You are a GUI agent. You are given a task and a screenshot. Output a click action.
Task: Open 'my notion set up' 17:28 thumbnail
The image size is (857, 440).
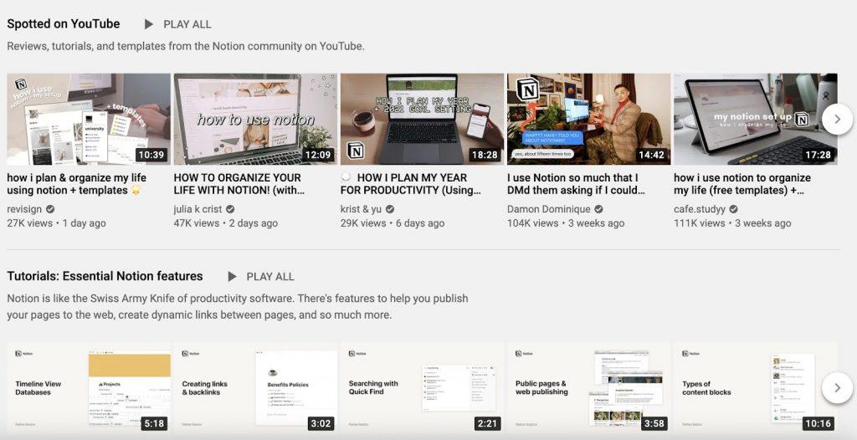pos(755,119)
